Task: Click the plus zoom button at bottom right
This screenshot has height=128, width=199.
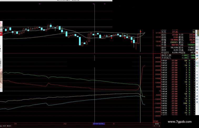Action: click(x=155, y=126)
